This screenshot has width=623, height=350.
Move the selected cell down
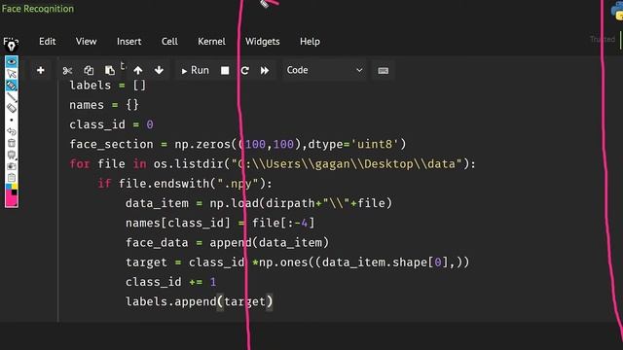[159, 70]
